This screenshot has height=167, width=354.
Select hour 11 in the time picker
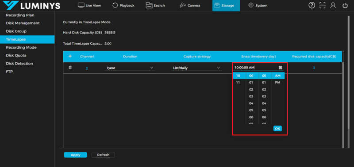pyautogui.click(x=238, y=83)
